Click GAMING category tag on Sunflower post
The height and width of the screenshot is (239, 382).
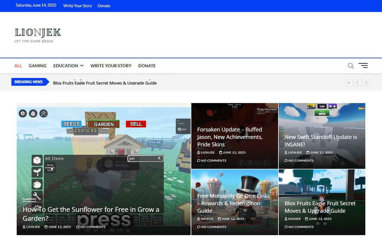tap(29, 199)
